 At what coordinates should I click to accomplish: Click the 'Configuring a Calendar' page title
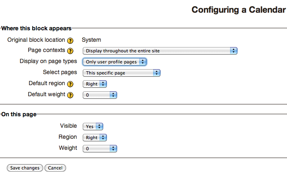pos(239,10)
